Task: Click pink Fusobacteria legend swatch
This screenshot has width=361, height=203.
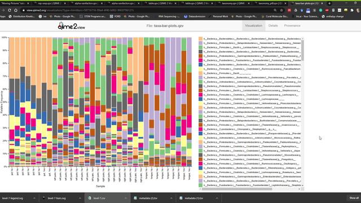Action: tap(201, 60)
